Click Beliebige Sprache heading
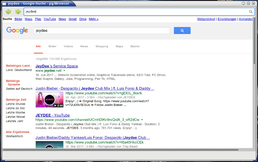This screenshot has width=258, height=162. pyautogui.click(x=13, y=83)
